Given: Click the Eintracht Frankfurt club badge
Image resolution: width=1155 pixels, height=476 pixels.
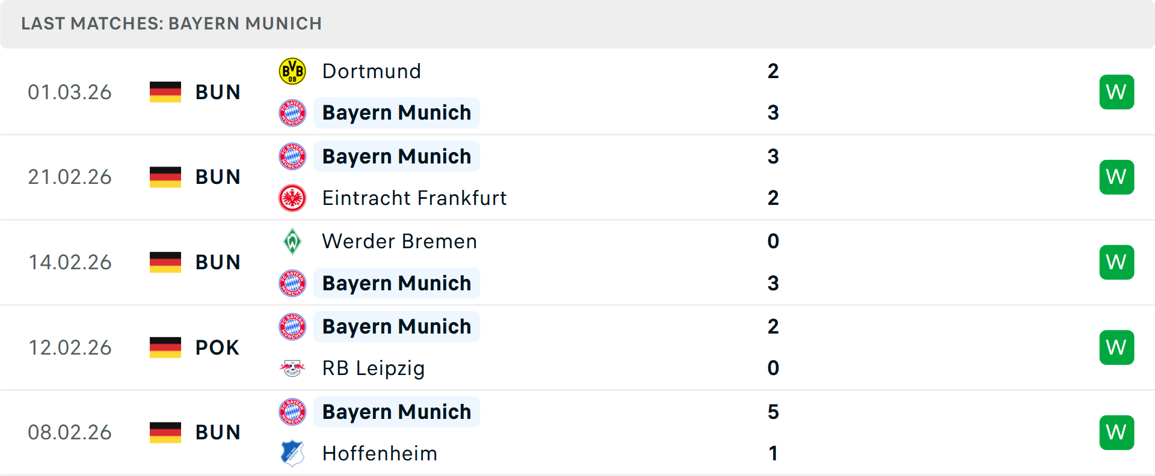Looking at the screenshot, I should click(x=292, y=198).
